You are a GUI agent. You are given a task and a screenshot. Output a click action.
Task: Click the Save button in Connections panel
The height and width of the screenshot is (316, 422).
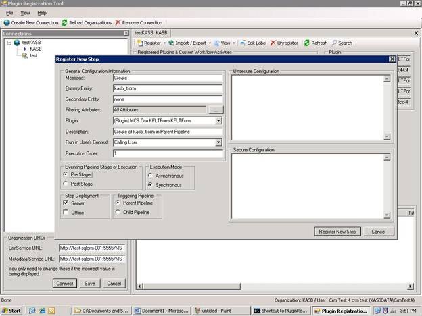click(x=90, y=283)
